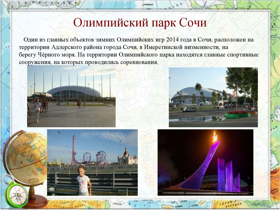Select the Fisht stadium photo with trees
The width and height of the screenshot is (280, 210).
click(213, 97)
